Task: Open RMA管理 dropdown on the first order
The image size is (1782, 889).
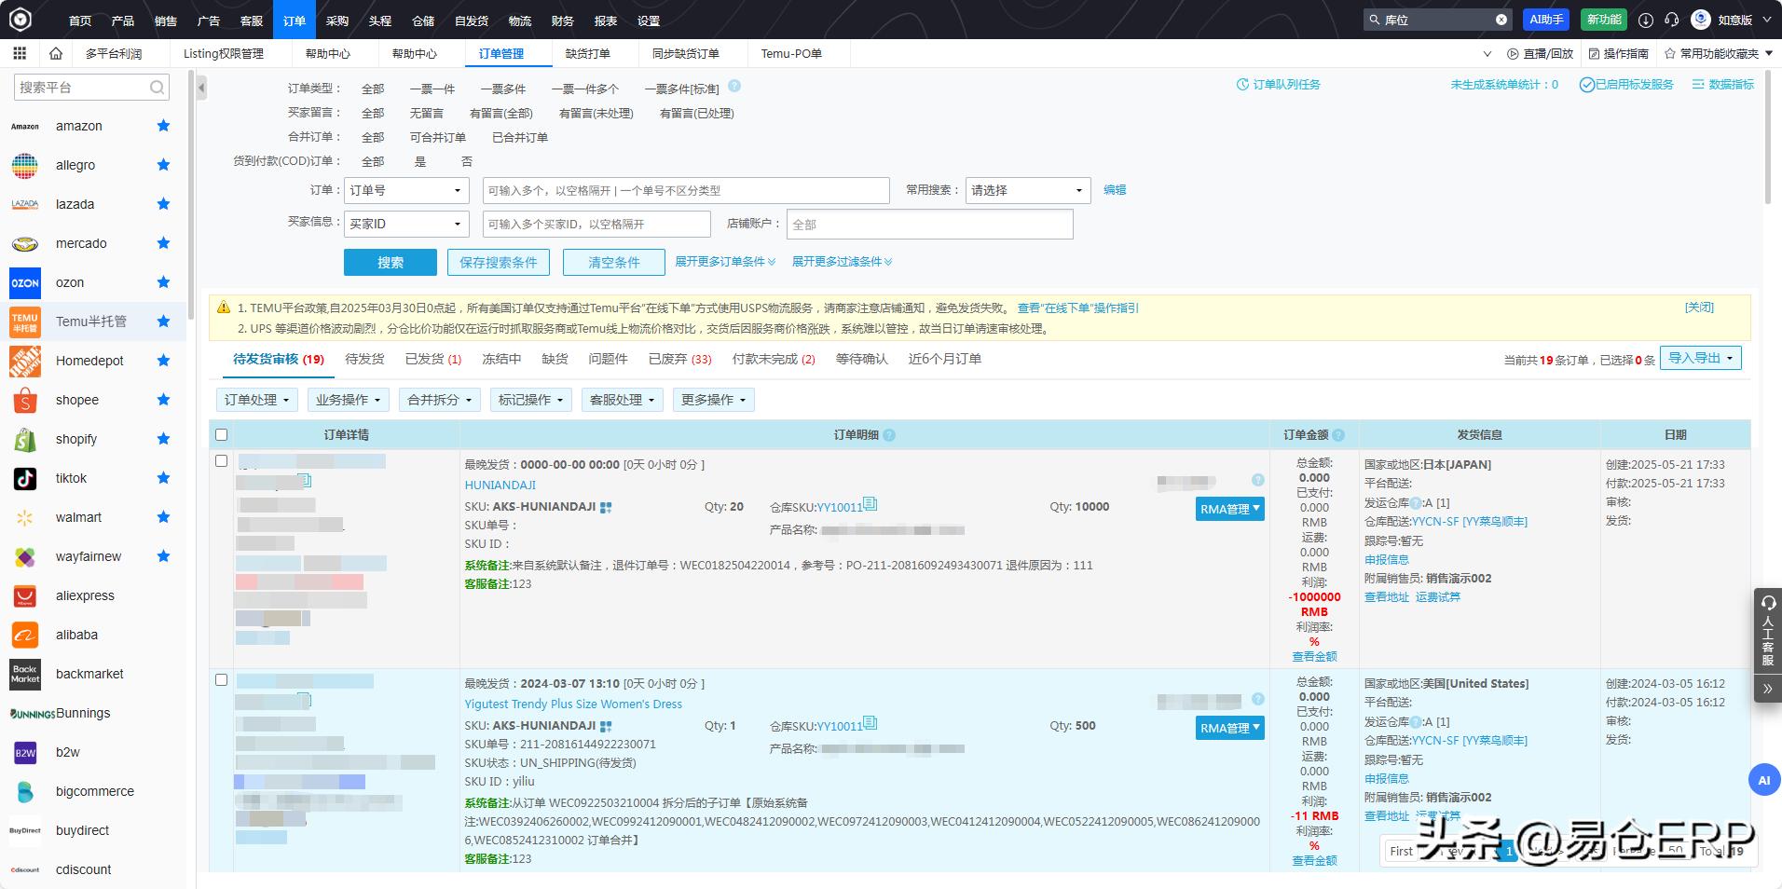Action: [1229, 509]
